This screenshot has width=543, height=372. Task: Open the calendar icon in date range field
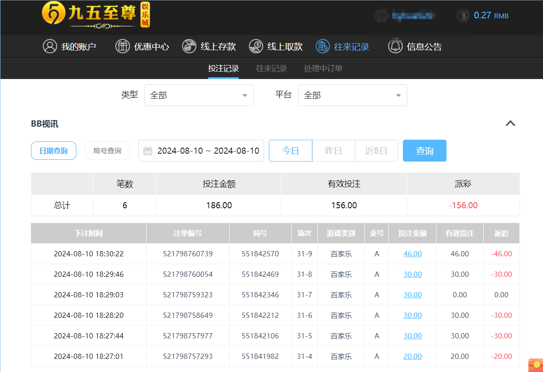click(x=148, y=150)
